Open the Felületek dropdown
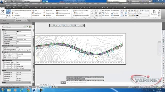Screen dimensions: 165x92 (x=16, y=16)
